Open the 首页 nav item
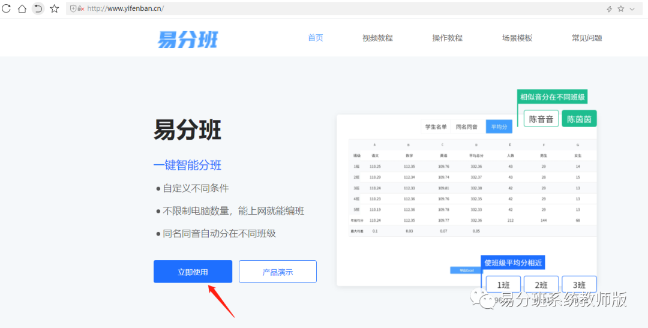 pyautogui.click(x=316, y=38)
